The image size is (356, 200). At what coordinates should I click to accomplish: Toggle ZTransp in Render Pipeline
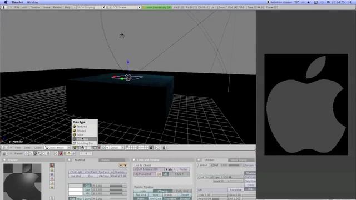point(162,191)
